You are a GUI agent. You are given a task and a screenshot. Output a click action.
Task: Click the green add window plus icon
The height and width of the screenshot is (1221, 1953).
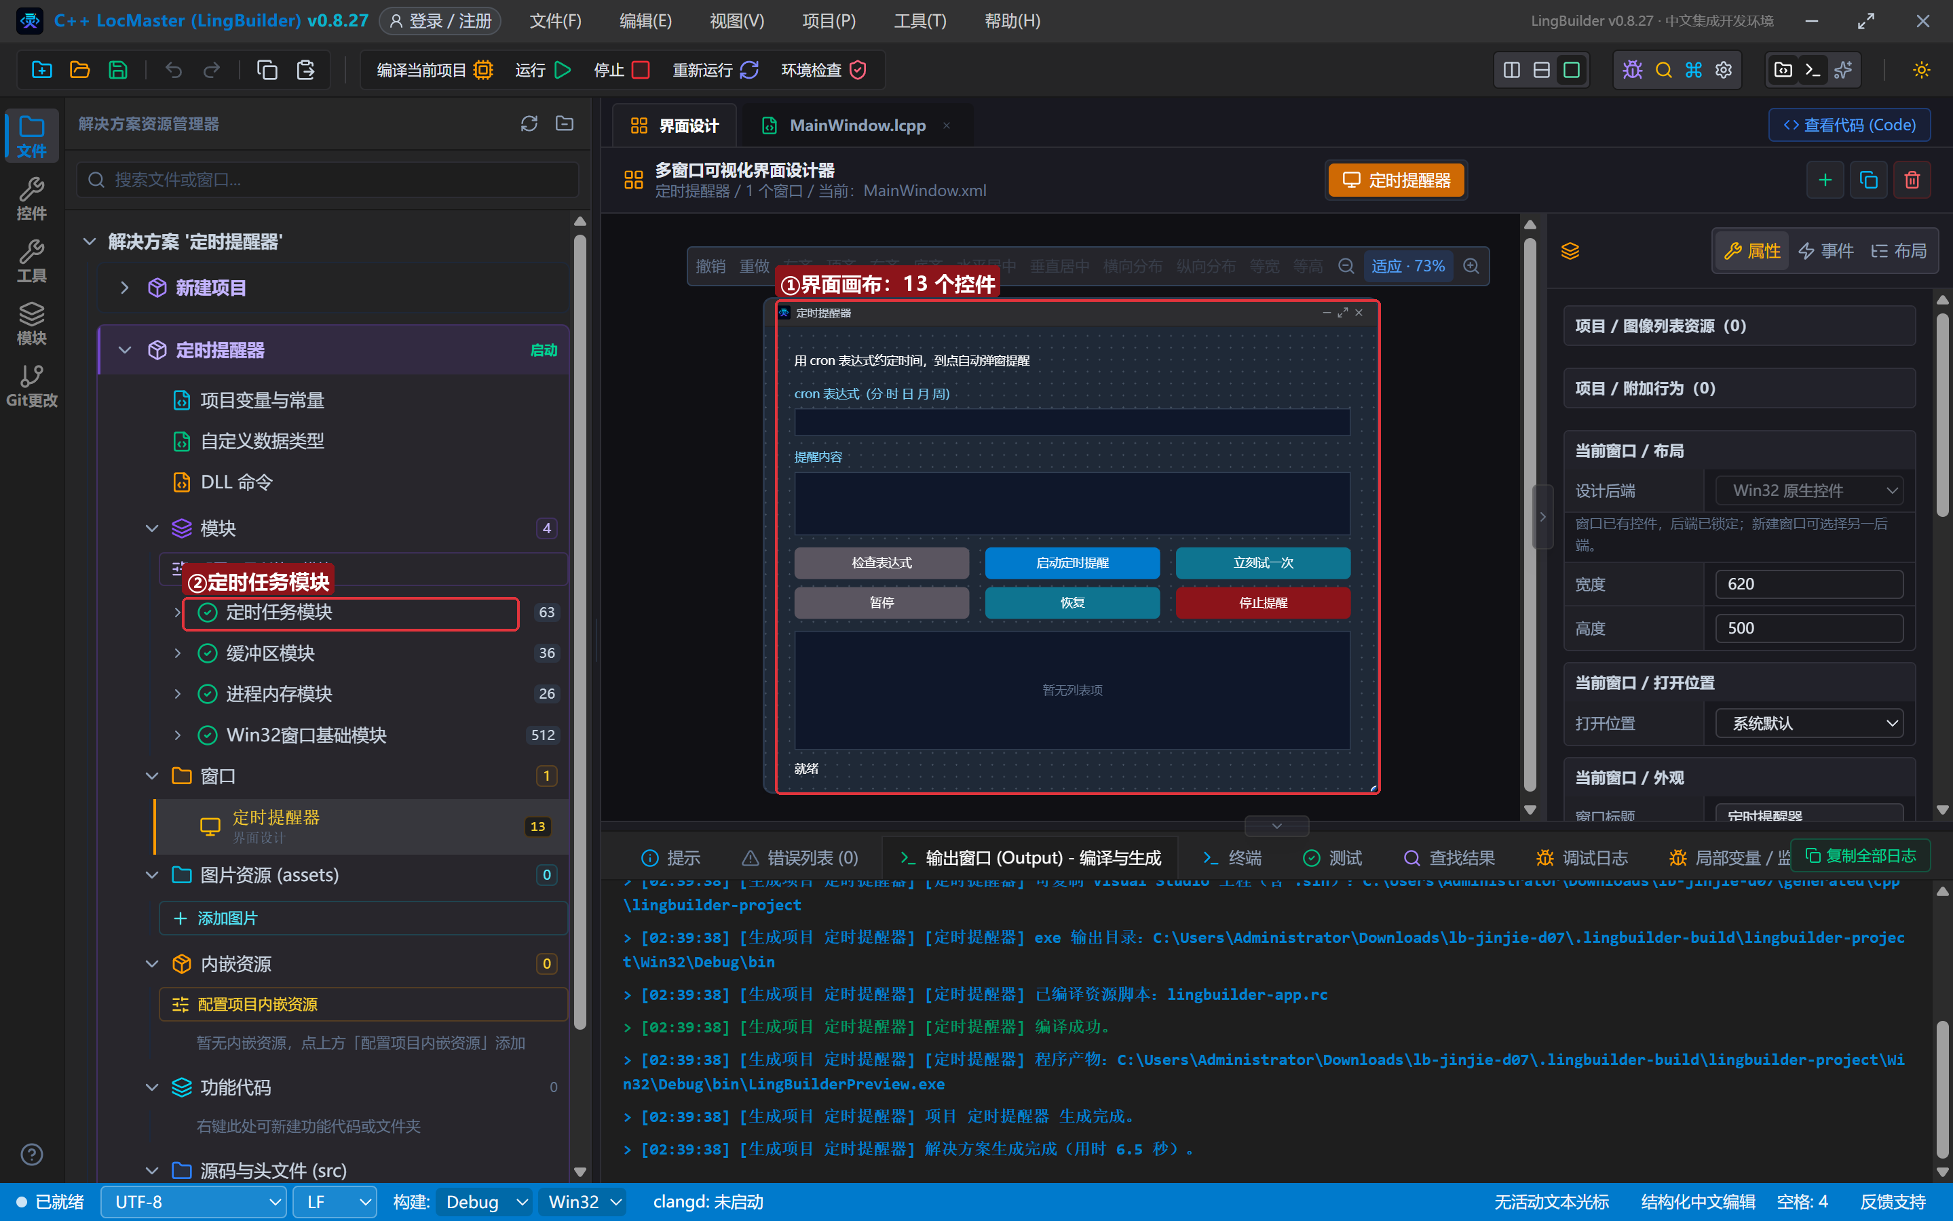point(1825,180)
